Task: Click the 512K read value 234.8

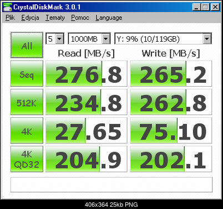Action: point(87,102)
